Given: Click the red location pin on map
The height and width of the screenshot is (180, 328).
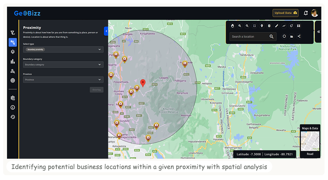Looking at the screenshot, I should pos(143,83).
